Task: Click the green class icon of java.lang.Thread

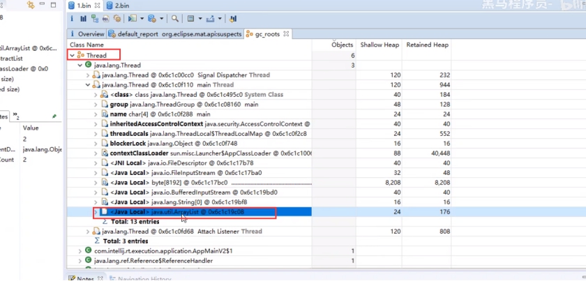Action: click(x=88, y=65)
